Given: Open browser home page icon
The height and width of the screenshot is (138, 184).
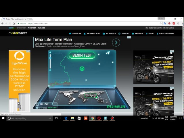Looking at the screenshot, I should (x=14, y=24).
